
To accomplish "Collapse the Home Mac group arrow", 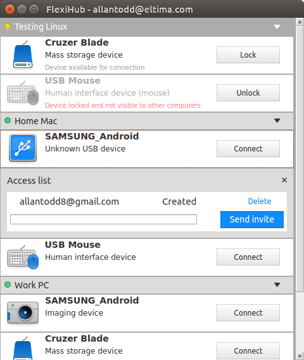I will pos(277,120).
